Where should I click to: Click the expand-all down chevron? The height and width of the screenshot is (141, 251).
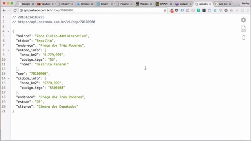point(244,39)
